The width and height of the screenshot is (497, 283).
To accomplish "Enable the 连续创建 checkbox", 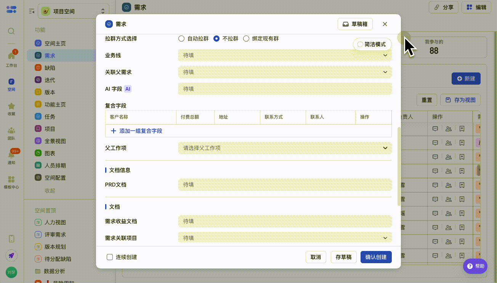I will pos(110,257).
